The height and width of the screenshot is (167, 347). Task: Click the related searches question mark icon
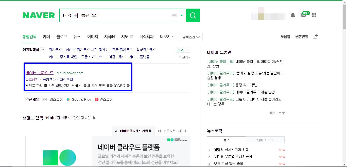[x=43, y=50]
